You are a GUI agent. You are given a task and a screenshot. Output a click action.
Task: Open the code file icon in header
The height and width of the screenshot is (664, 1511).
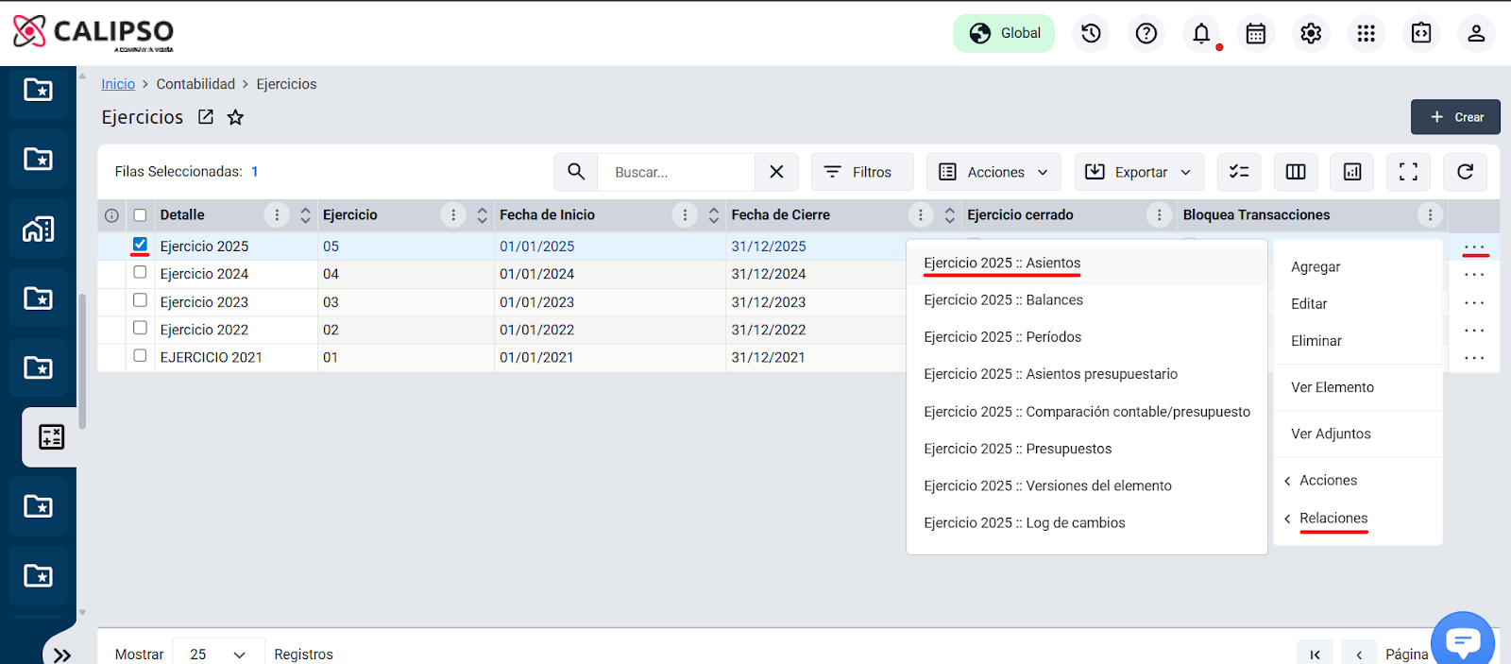click(x=1421, y=34)
